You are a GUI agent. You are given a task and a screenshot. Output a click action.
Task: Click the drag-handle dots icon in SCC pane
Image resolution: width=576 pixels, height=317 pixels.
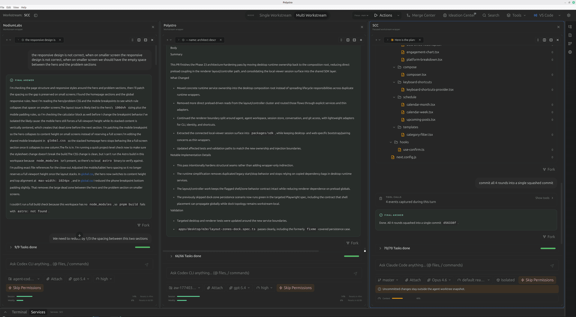coord(538,40)
